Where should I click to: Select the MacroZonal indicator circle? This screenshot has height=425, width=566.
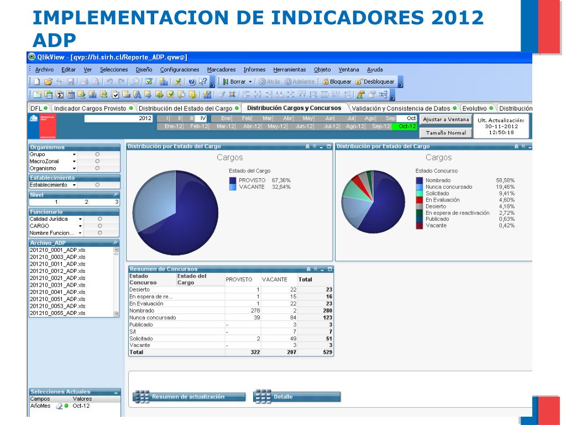(97, 161)
